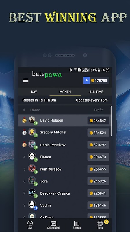Tap the gold medal icon
130x232 pixels.
click(x=24, y=120)
